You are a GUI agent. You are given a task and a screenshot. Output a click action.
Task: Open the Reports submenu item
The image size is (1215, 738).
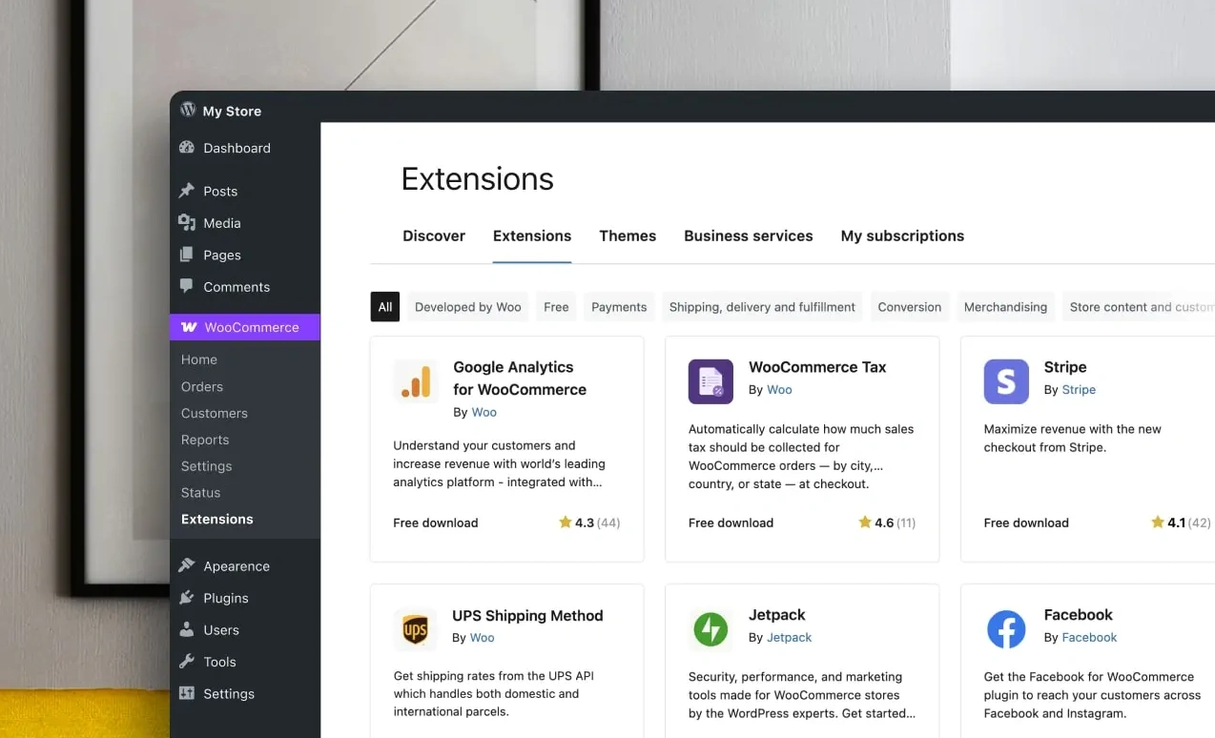205,440
